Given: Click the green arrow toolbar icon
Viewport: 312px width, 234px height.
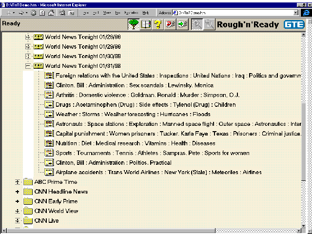Looking at the screenshot, I should 183,24.
